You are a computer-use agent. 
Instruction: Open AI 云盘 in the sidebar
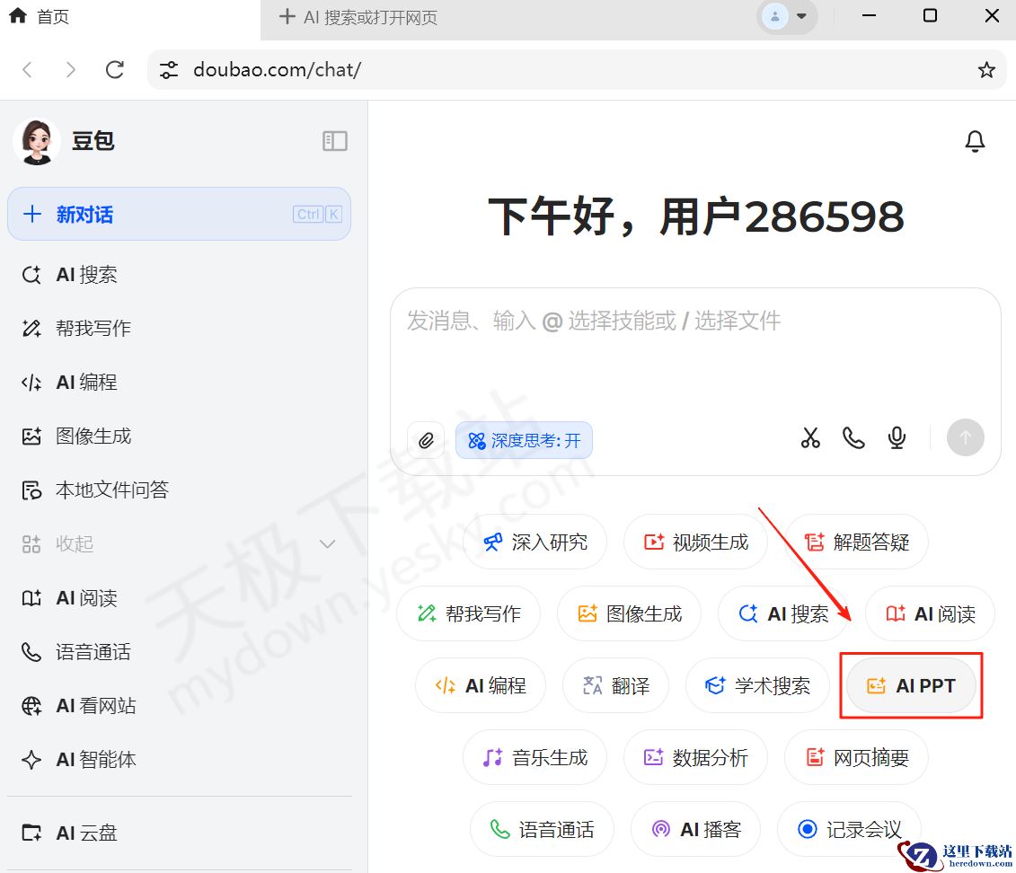pos(180,833)
